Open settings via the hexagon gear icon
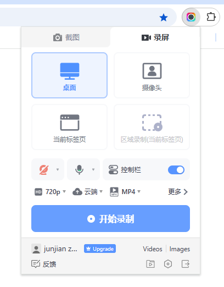The image size is (224, 287). (x=168, y=264)
